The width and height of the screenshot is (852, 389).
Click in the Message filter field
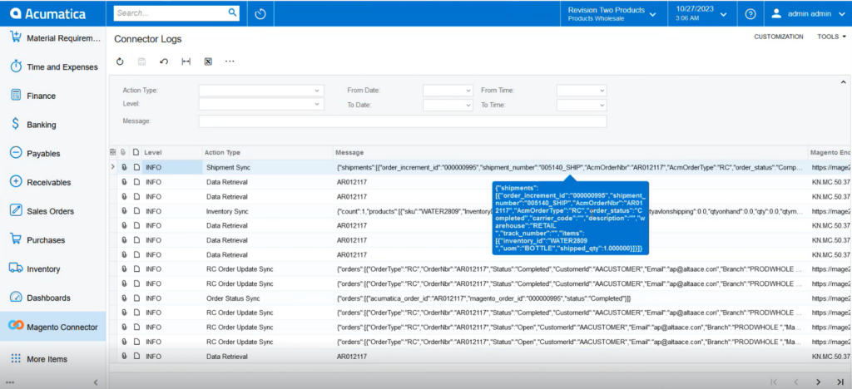point(402,121)
